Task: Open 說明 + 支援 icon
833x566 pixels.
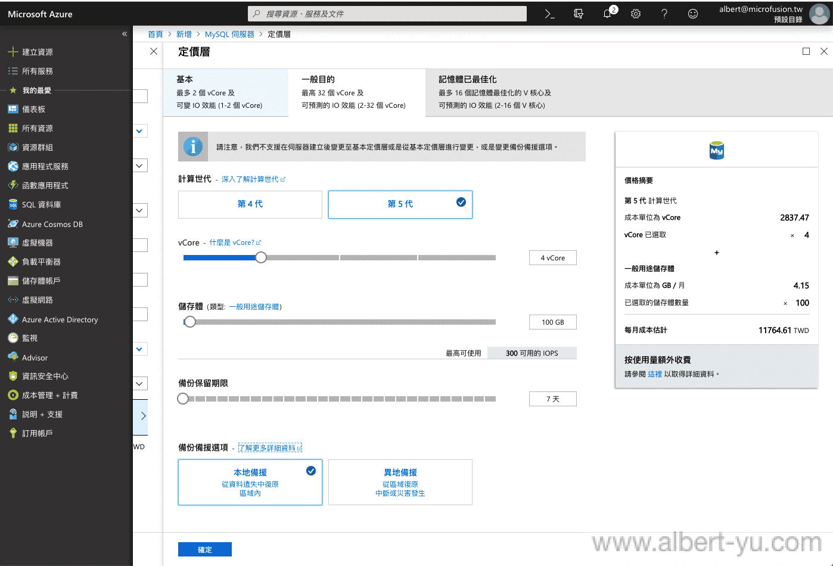Action: tap(13, 414)
